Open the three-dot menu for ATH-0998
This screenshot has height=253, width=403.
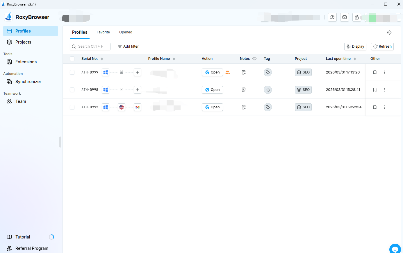pos(385,90)
